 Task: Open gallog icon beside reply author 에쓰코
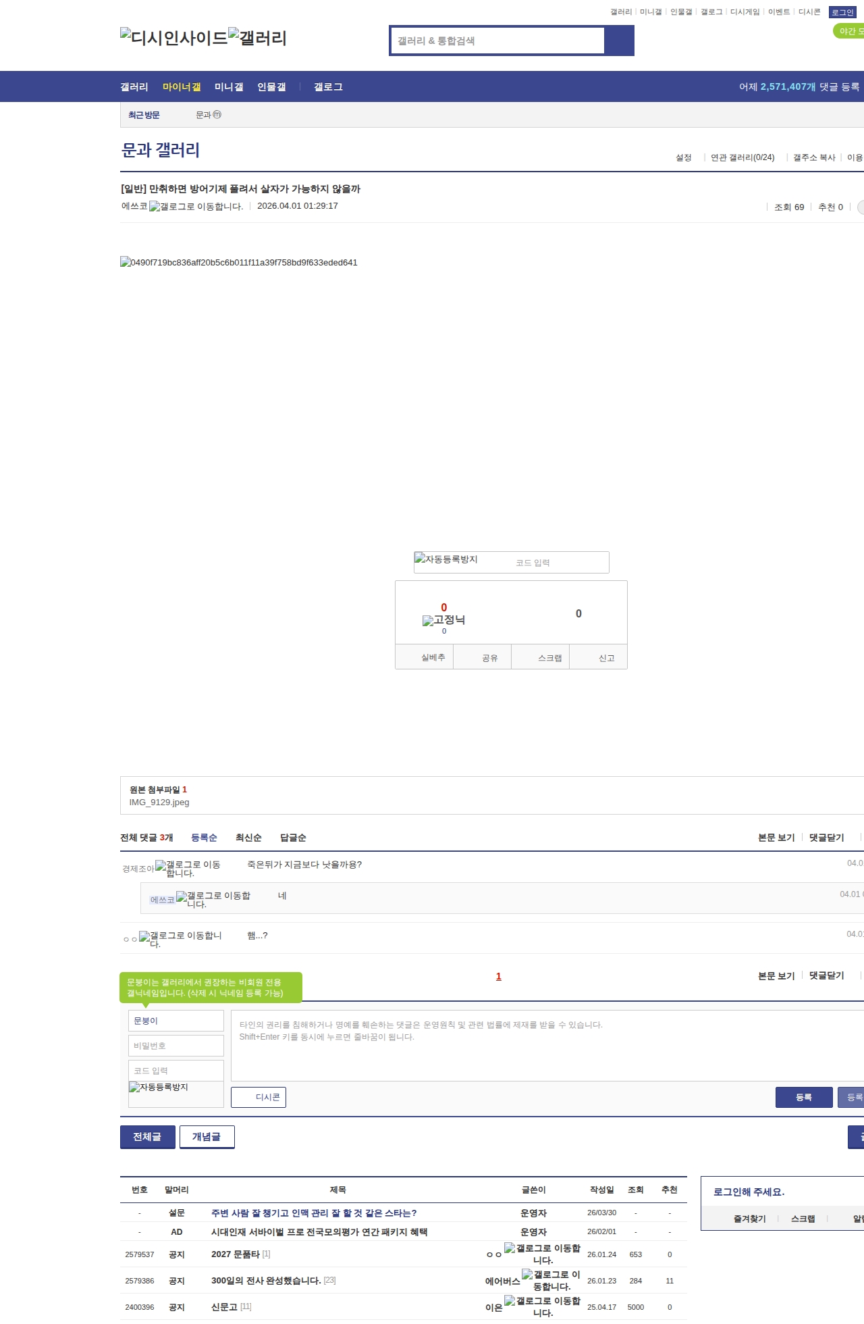point(213,900)
